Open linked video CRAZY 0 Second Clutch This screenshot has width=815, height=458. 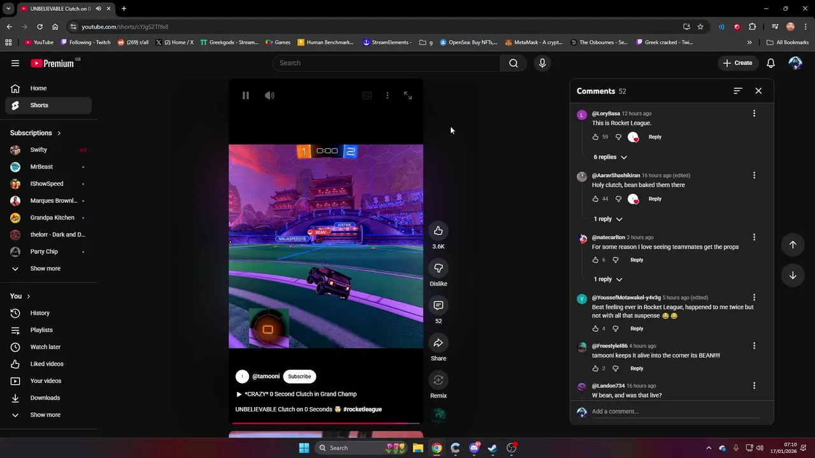(297, 394)
